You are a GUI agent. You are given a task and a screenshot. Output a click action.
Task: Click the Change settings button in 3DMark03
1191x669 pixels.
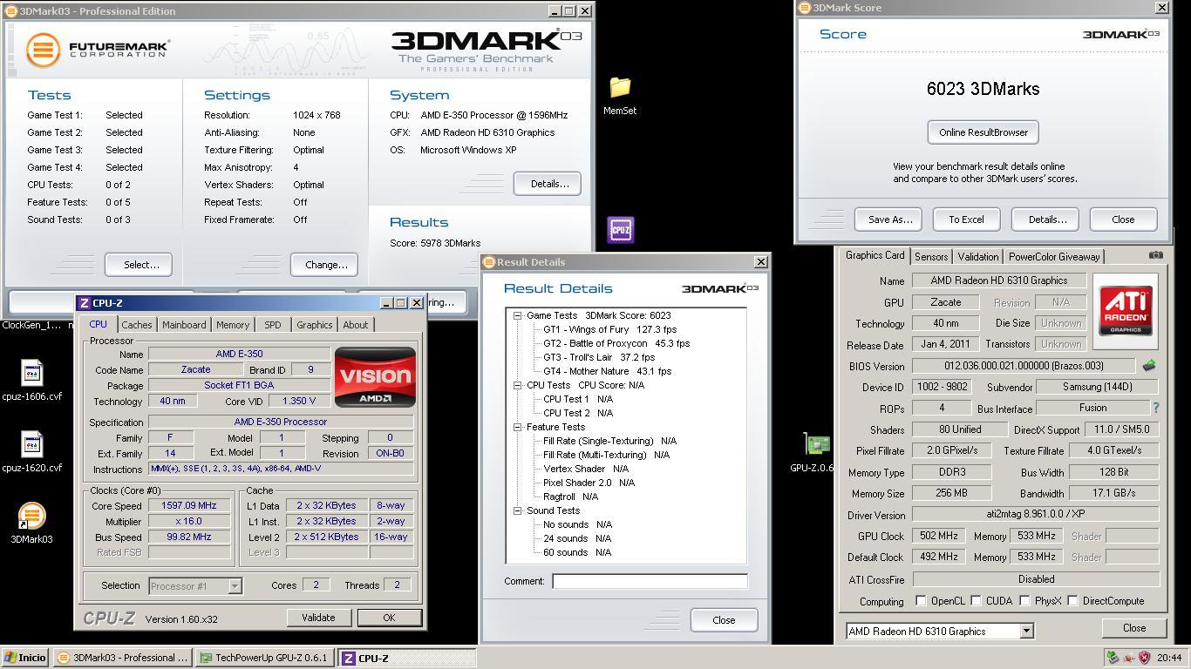pyautogui.click(x=324, y=265)
